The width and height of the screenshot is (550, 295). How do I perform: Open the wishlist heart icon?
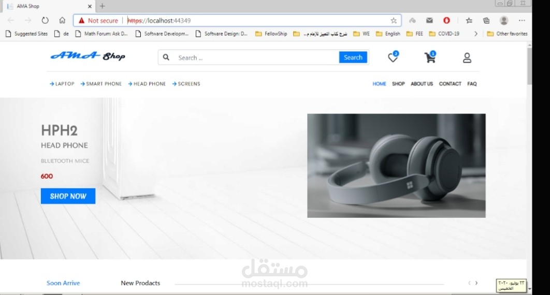[393, 57]
